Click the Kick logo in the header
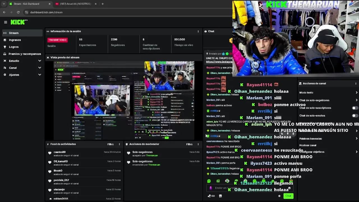Image resolution: width=359 pixels, height=202 pixels. (x=19, y=22)
